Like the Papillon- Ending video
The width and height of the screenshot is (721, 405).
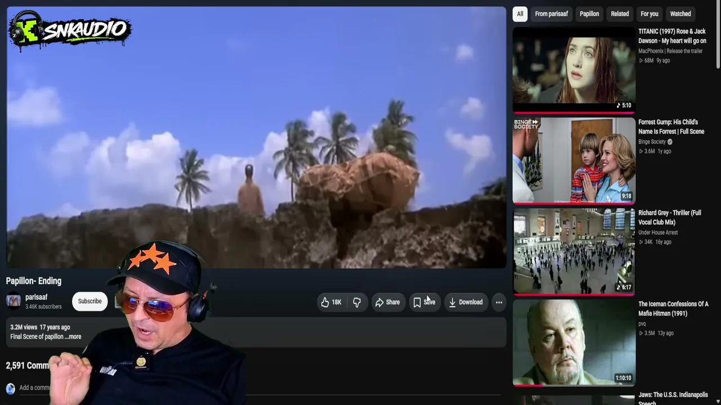331,302
